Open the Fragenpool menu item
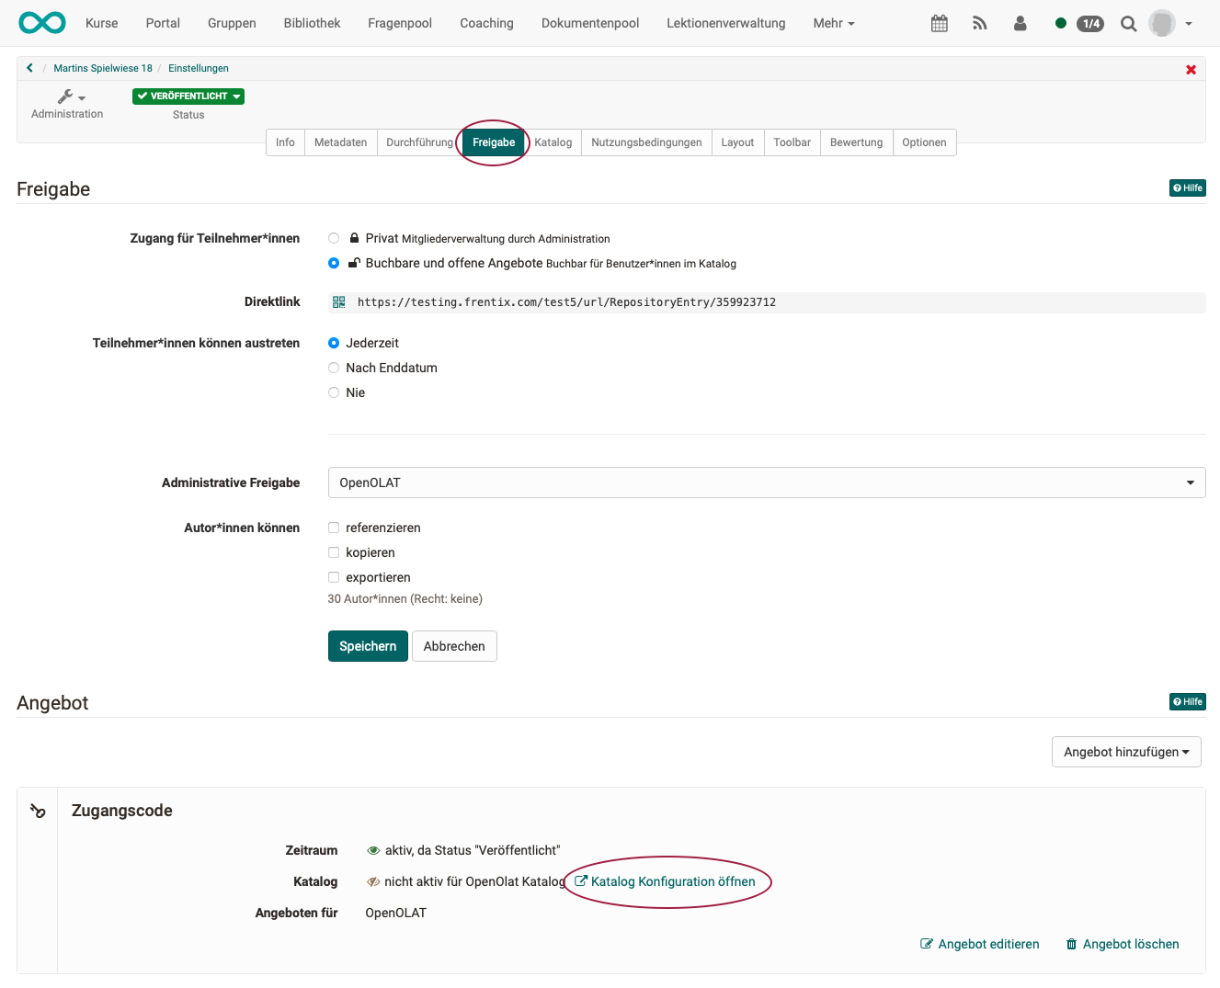Image resolution: width=1220 pixels, height=988 pixels. tap(399, 23)
